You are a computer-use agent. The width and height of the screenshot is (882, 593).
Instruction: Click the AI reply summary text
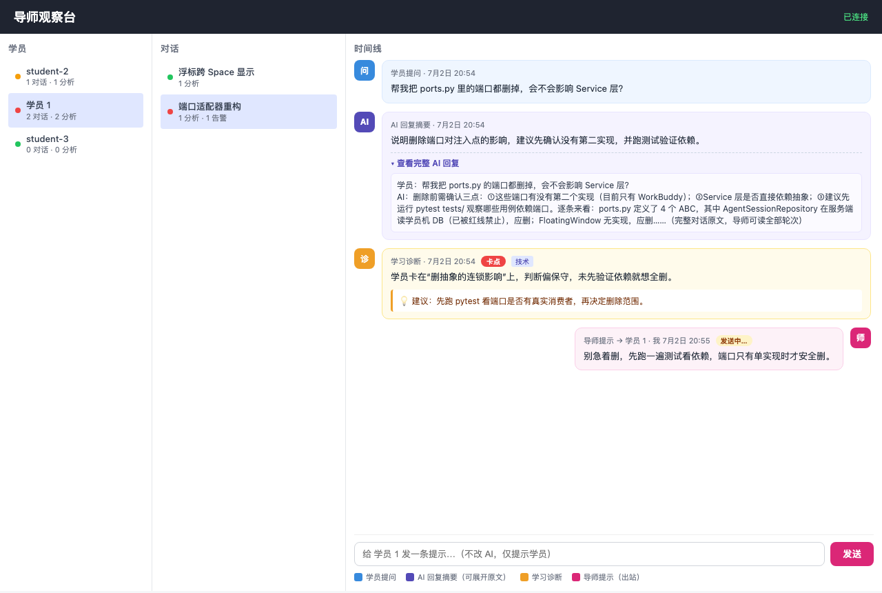tap(546, 140)
